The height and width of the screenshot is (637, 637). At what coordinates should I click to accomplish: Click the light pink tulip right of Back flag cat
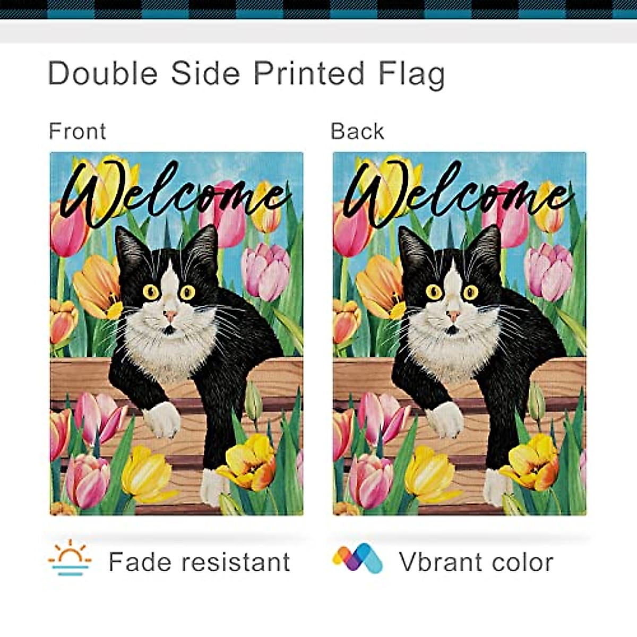548,271
